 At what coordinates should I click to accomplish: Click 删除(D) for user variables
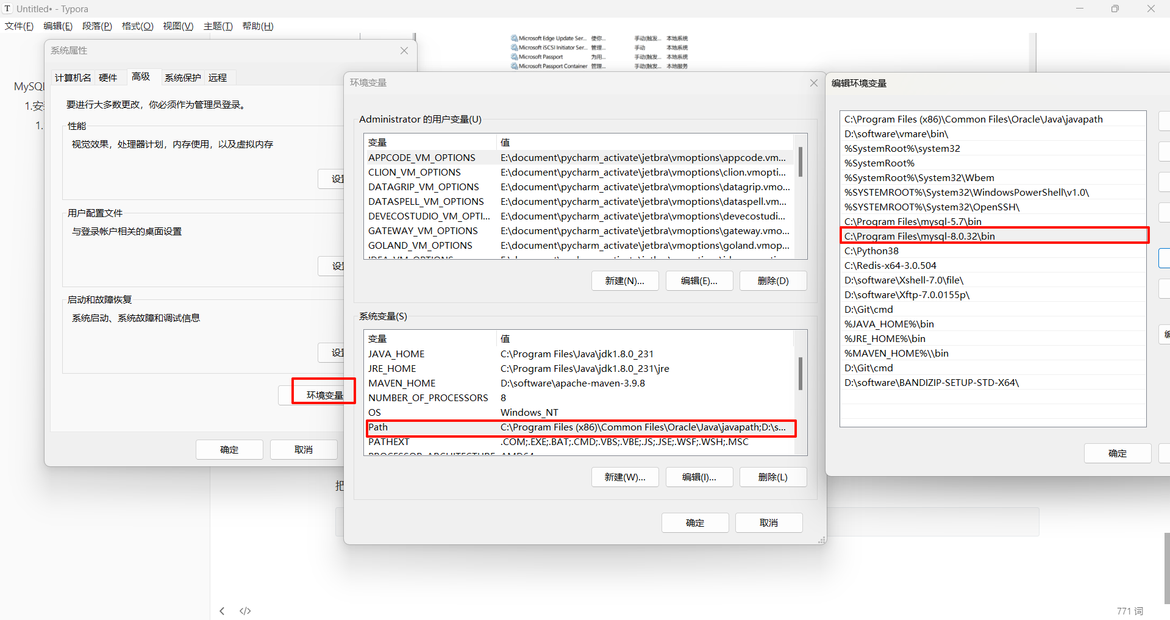tap(773, 281)
